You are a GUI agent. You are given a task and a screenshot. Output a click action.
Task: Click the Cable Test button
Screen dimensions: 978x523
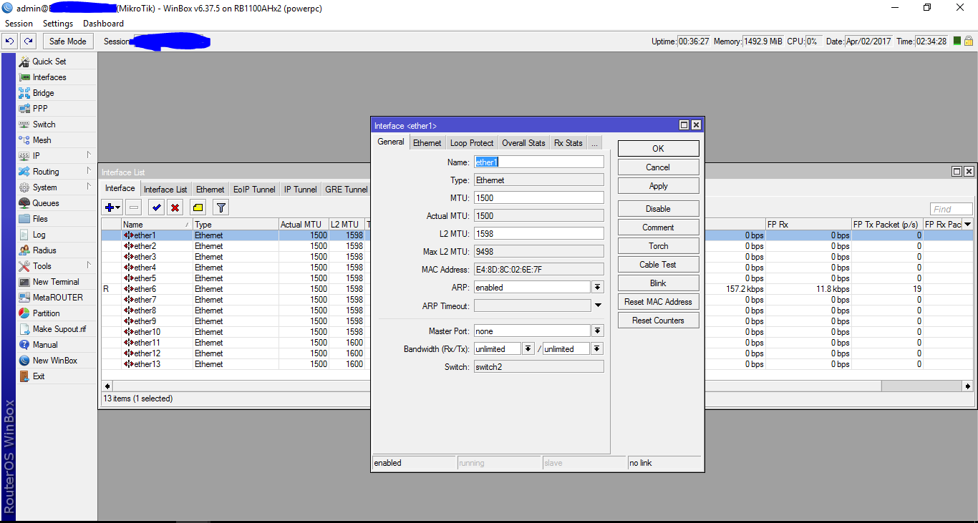coord(658,265)
